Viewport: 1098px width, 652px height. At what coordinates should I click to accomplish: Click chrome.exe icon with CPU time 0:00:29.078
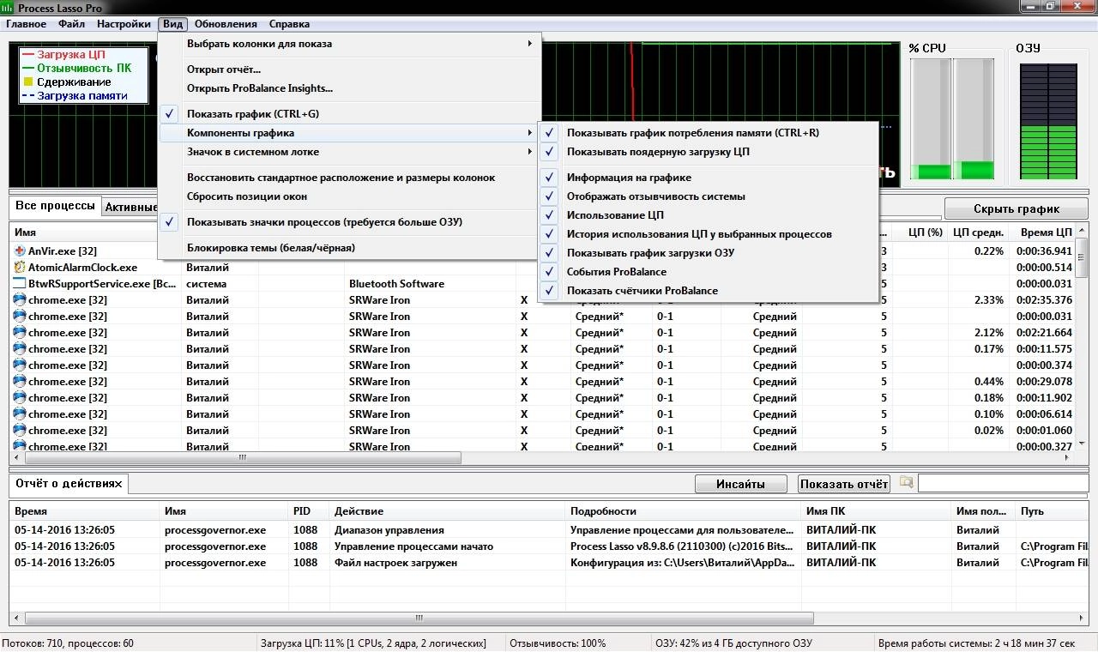[x=20, y=382]
